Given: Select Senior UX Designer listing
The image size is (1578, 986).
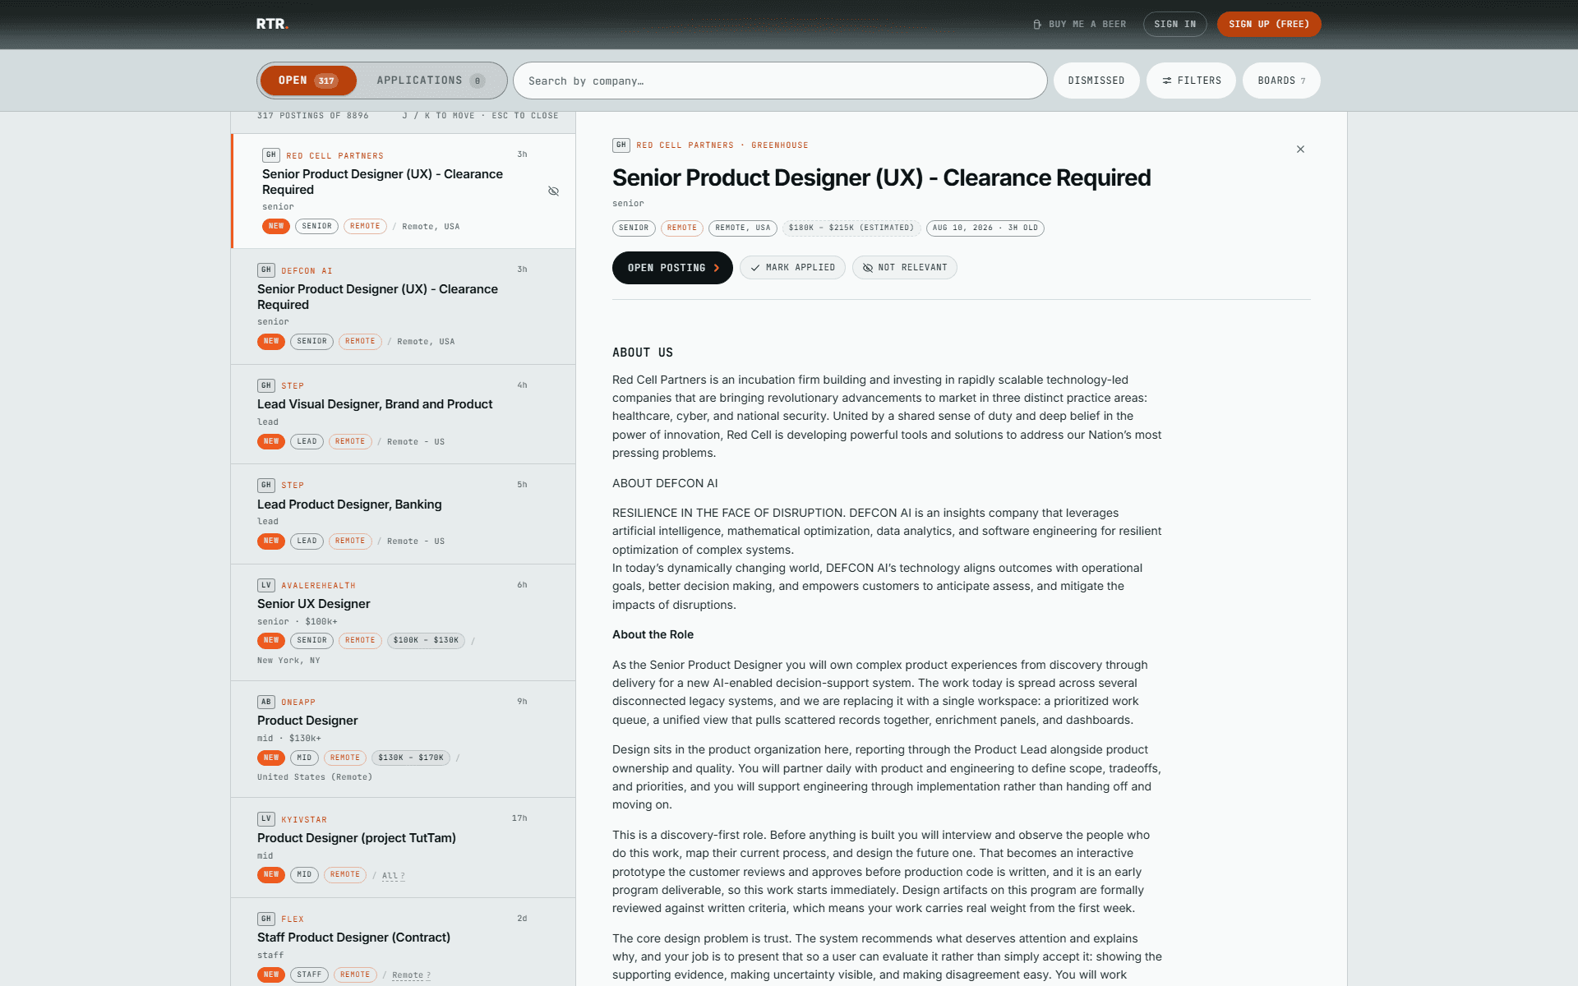Looking at the screenshot, I should click(x=403, y=623).
